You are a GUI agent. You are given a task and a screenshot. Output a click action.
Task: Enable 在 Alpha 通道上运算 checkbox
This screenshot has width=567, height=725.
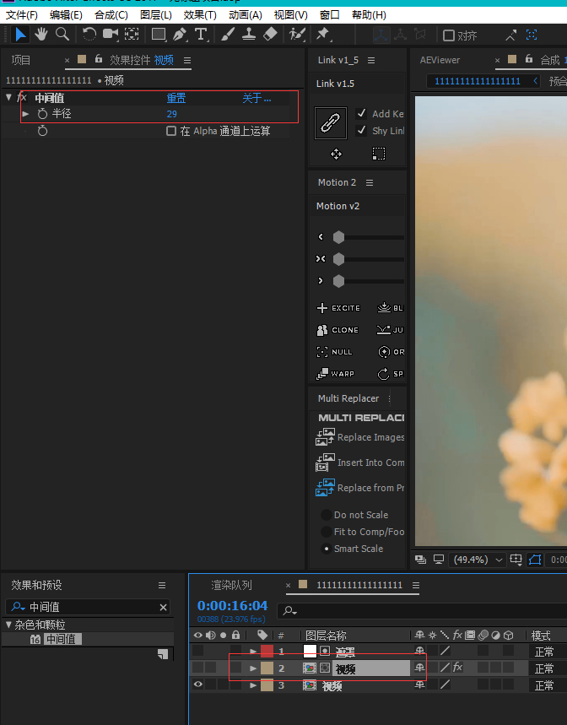tap(171, 132)
